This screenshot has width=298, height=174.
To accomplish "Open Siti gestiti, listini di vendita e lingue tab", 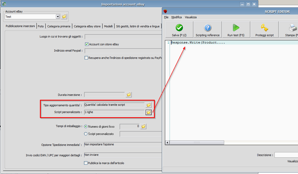I will click(x=138, y=26).
